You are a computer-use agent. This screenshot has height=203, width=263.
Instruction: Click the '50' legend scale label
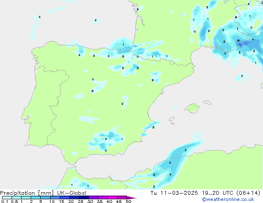tap(128, 201)
